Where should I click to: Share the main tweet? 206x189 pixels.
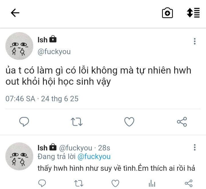182,122
